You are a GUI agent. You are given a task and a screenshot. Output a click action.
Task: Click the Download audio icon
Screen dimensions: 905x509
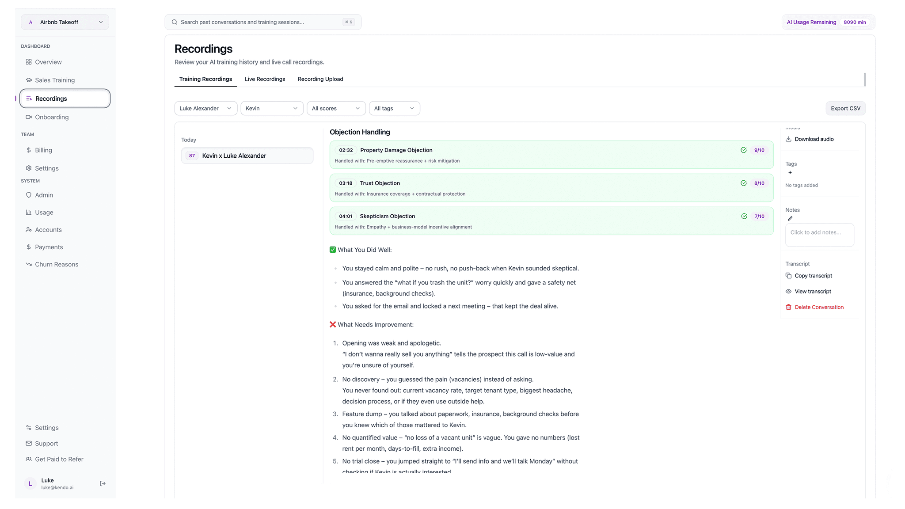point(789,139)
